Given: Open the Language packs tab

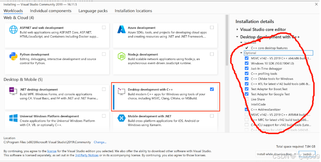Looking at the screenshot, I should point(93,11).
